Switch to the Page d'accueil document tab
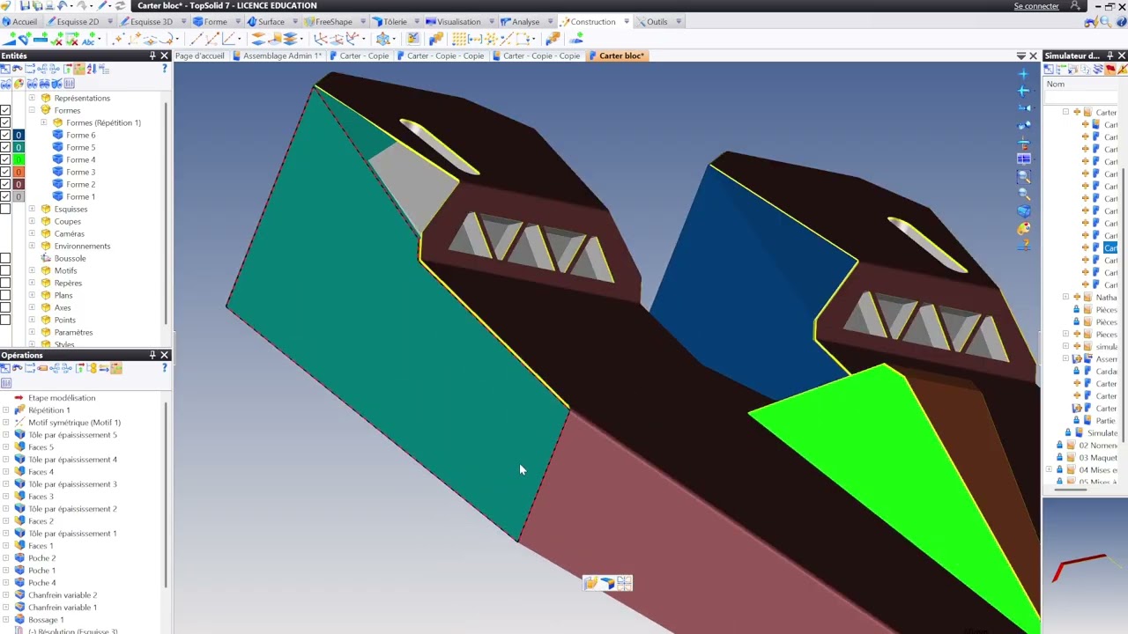Screen dimensions: 1128x634 [200, 55]
